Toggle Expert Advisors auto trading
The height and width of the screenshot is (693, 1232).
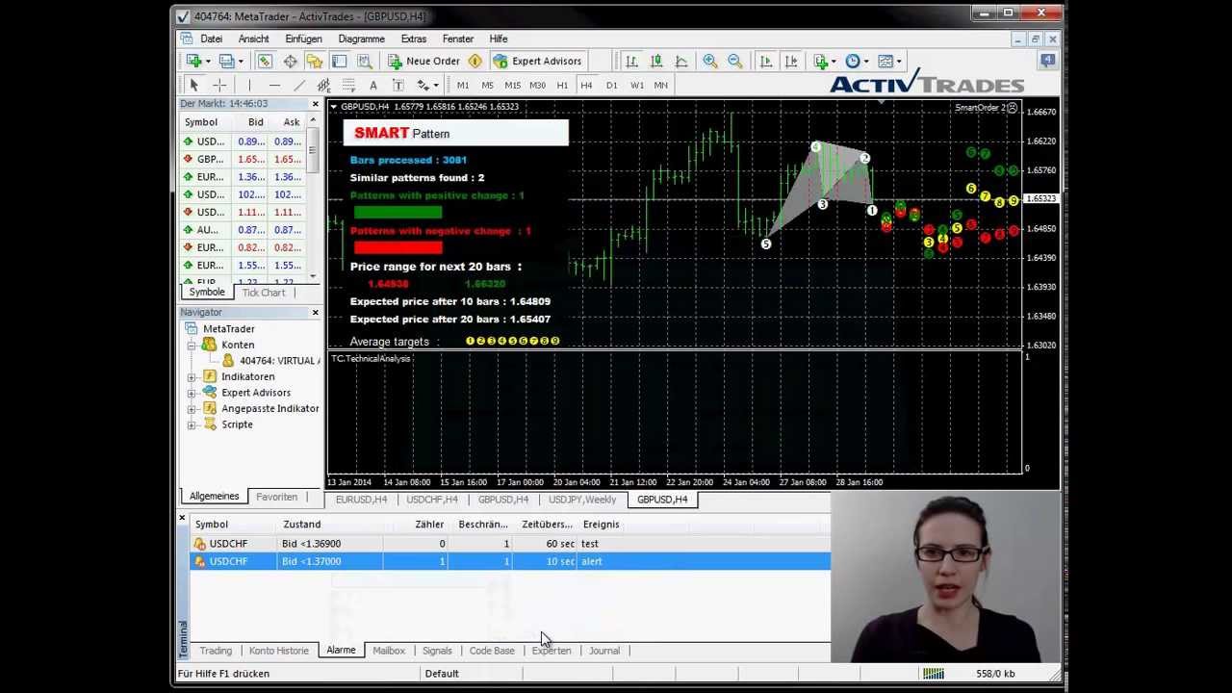(x=537, y=61)
